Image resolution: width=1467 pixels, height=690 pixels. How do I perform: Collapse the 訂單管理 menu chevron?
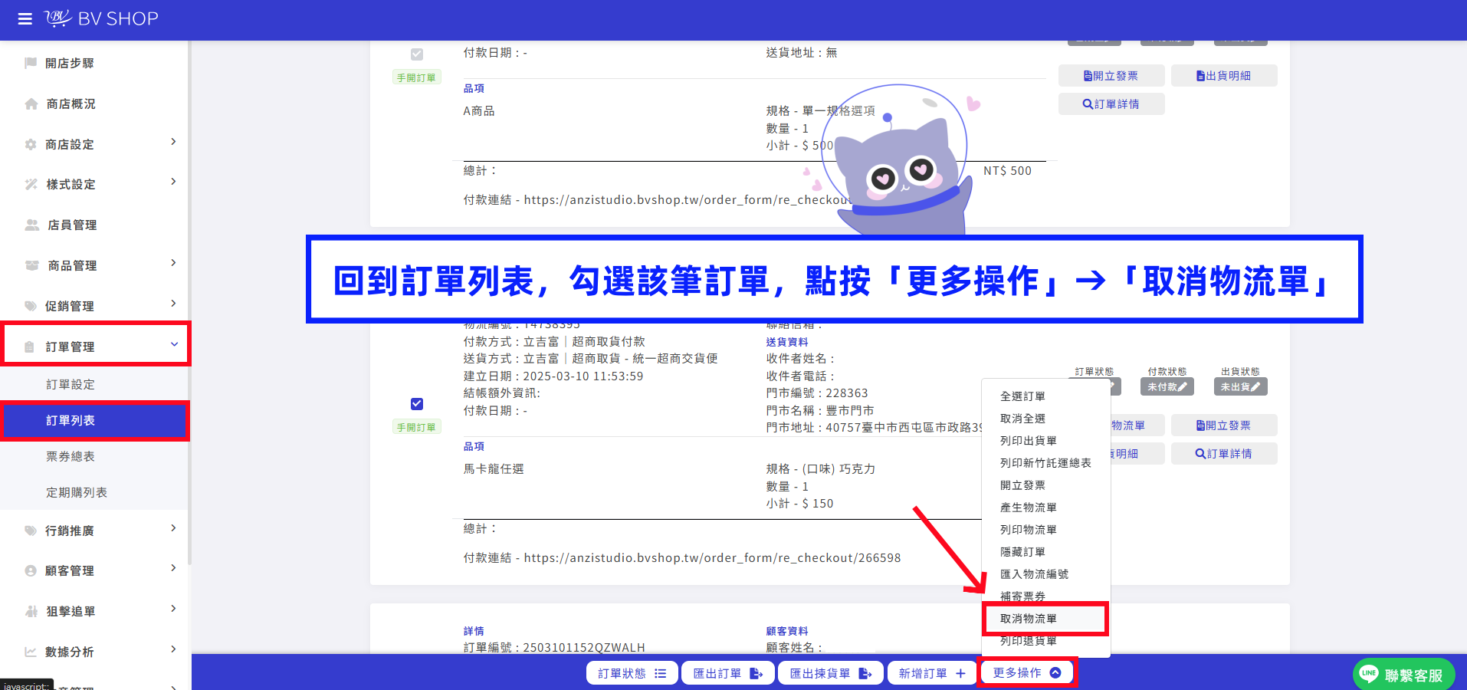[174, 344]
